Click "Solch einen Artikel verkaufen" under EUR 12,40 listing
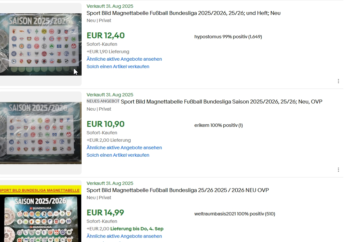 pyautogui.click(x=118, y=67)
